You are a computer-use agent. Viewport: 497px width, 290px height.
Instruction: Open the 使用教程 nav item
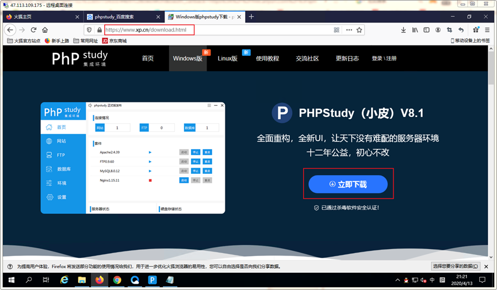click(267, 58)
